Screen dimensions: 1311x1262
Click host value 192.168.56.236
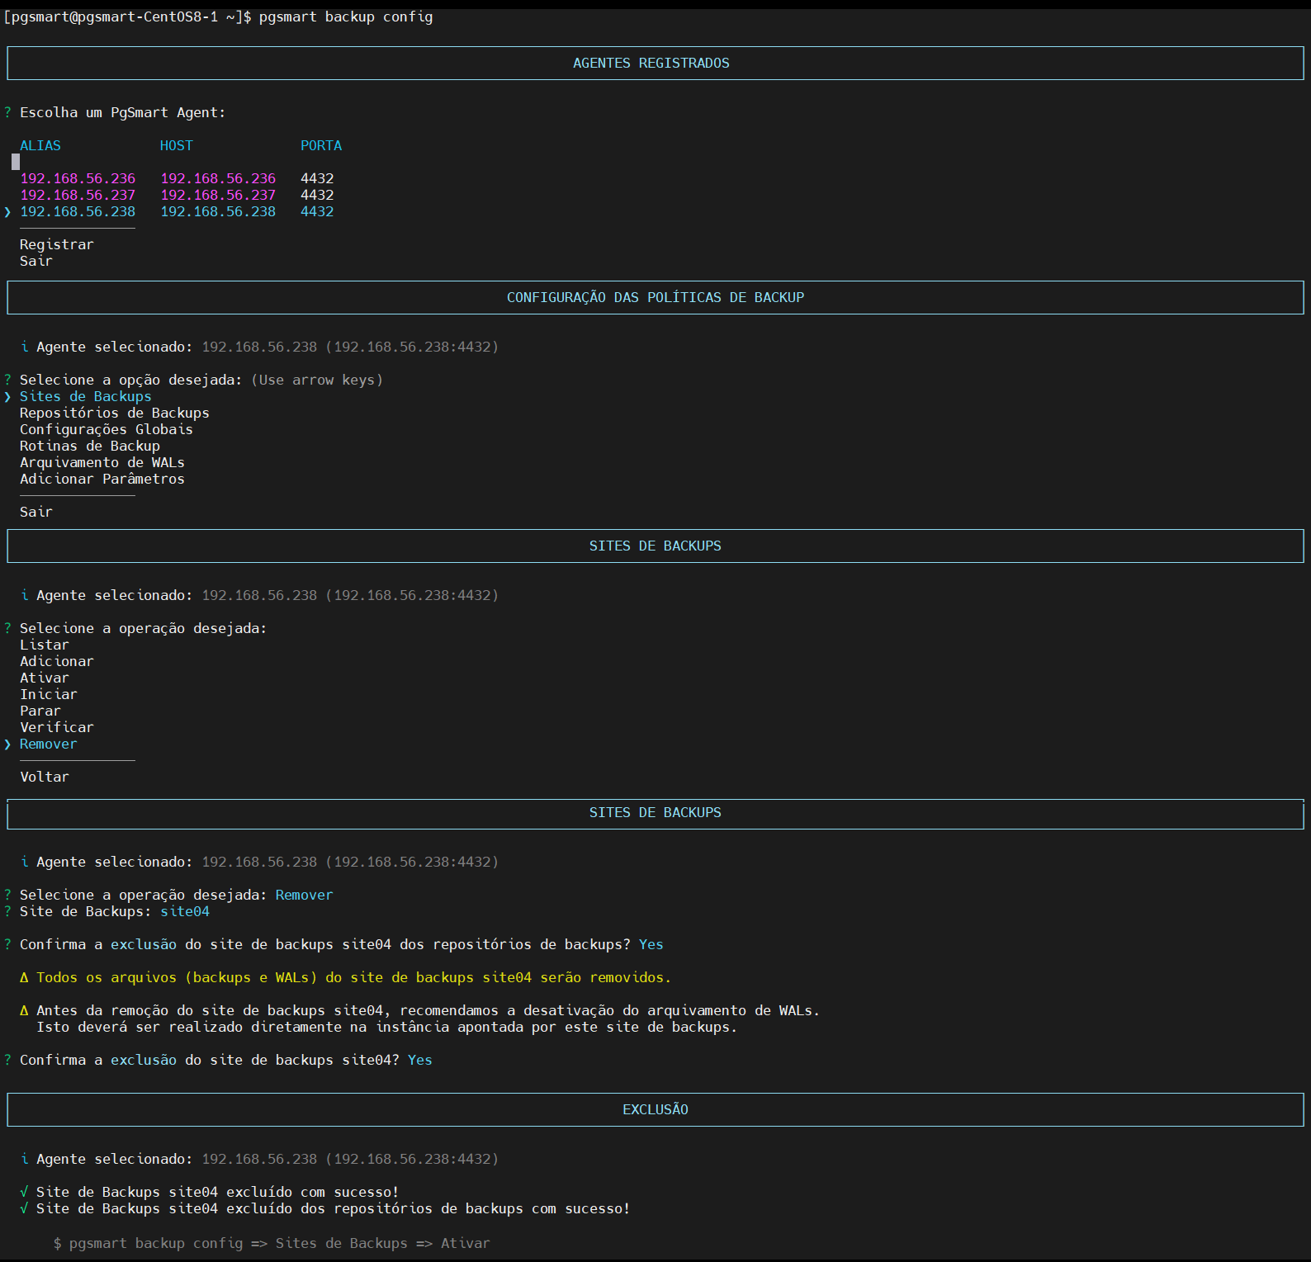coord(218,178)
